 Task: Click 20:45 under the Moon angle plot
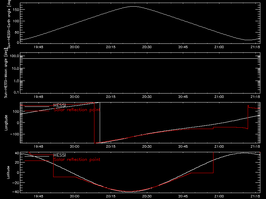click(183, 97)
